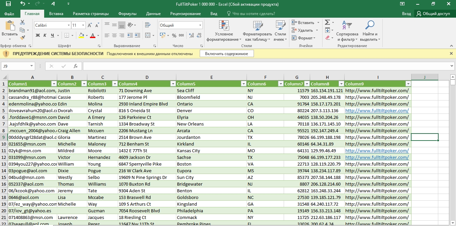
Task: Open the Column5 filter dropdown arrow
Action: pyautogui.click(x=243, y=84)
